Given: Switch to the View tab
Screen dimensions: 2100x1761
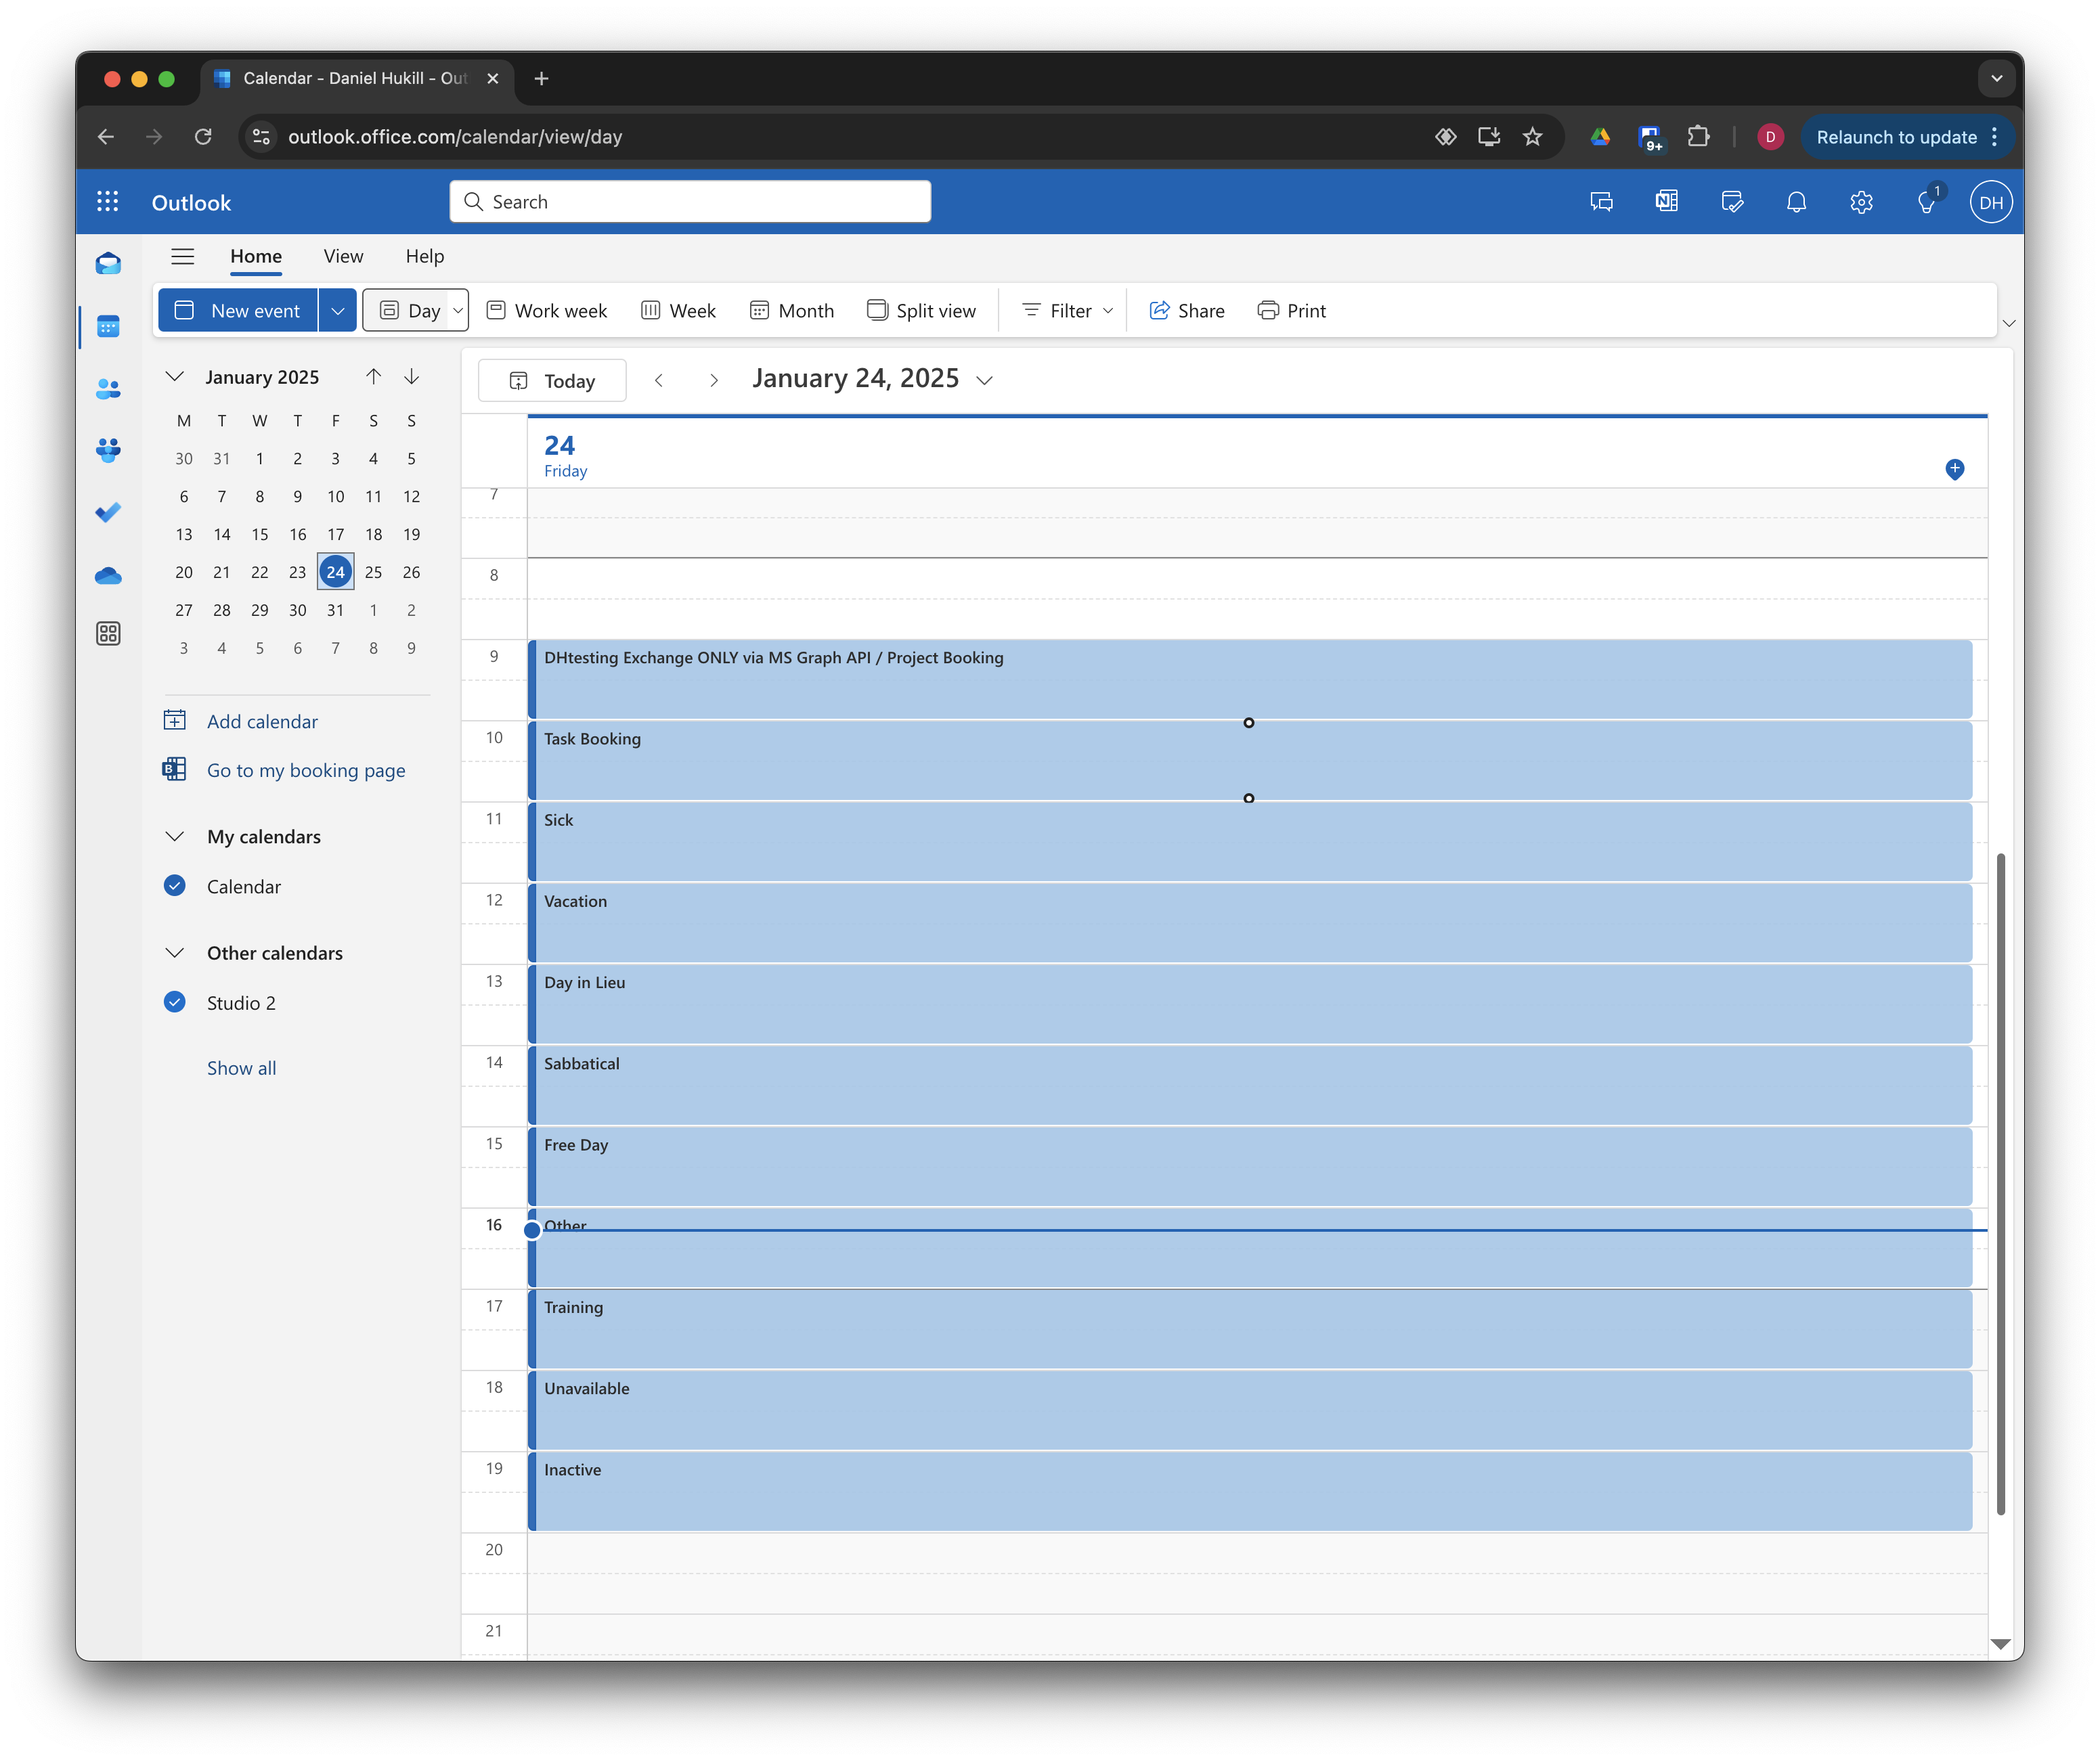Looking at the screenshot, I should (343, 257).
